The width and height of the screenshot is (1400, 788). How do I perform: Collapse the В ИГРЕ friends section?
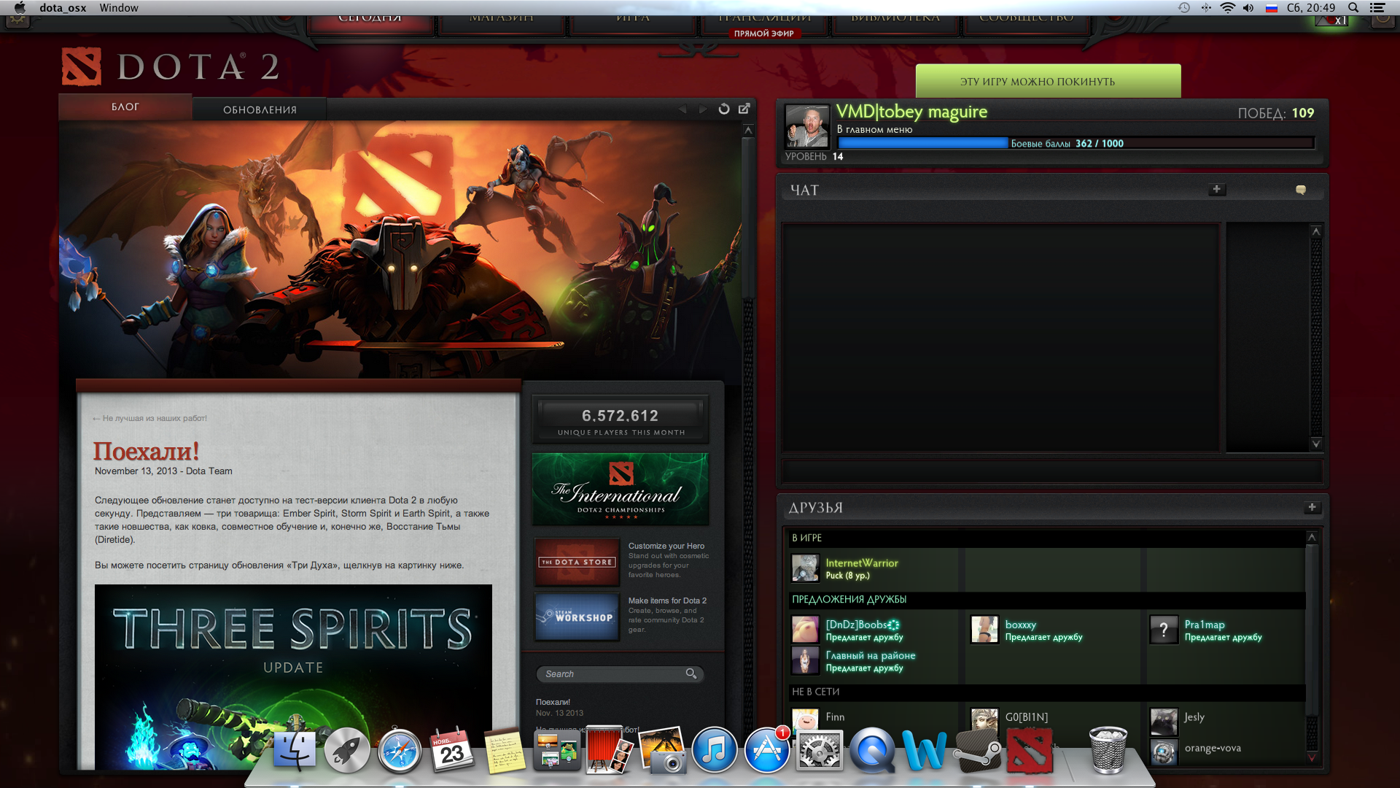1047,538
